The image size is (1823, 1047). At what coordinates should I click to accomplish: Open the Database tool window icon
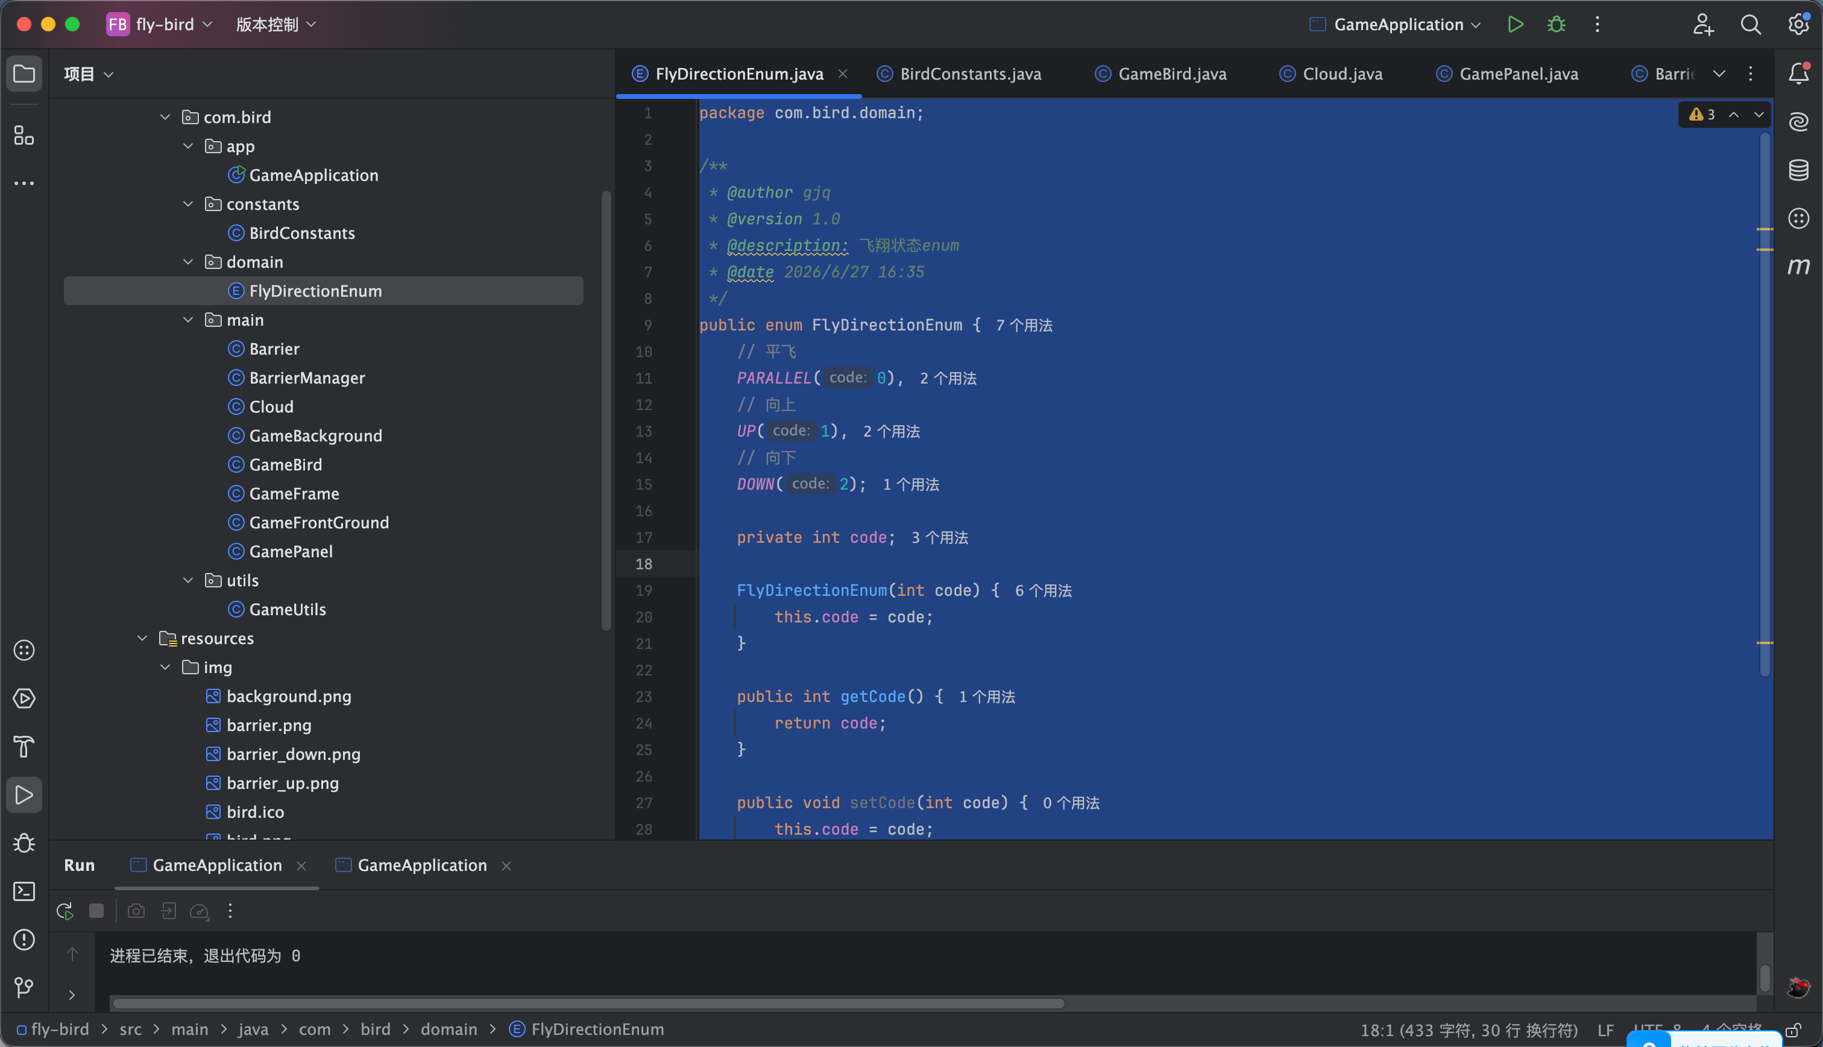click(x=1798, y=169)
